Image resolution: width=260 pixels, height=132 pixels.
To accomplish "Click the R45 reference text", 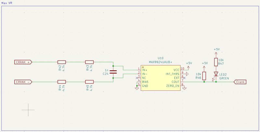I will pyautogui.click(x=87, y=88).
